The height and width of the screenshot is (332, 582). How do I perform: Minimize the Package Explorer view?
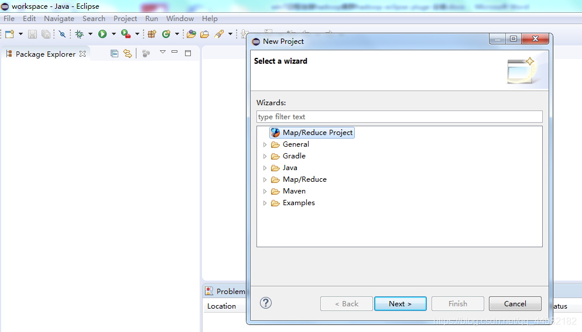coord(174,52)
